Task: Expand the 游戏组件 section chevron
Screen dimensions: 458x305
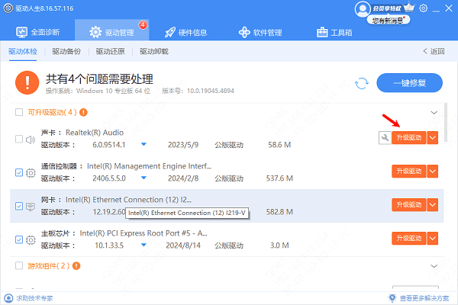Action: click(x=434, y=266)
